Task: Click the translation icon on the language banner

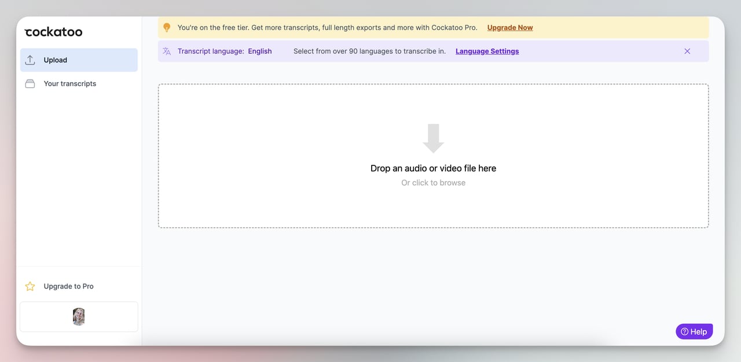Action: tap(167, 51)
